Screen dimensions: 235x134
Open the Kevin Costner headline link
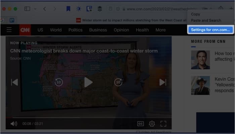coord(225,85)
